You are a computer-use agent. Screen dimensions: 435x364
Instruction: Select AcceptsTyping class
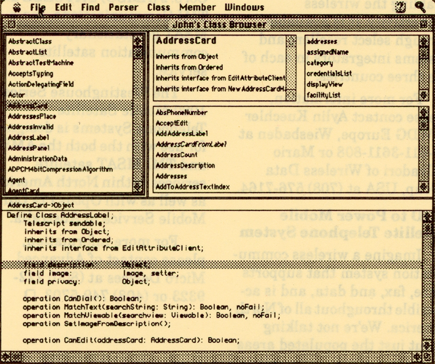coord(30,74)
